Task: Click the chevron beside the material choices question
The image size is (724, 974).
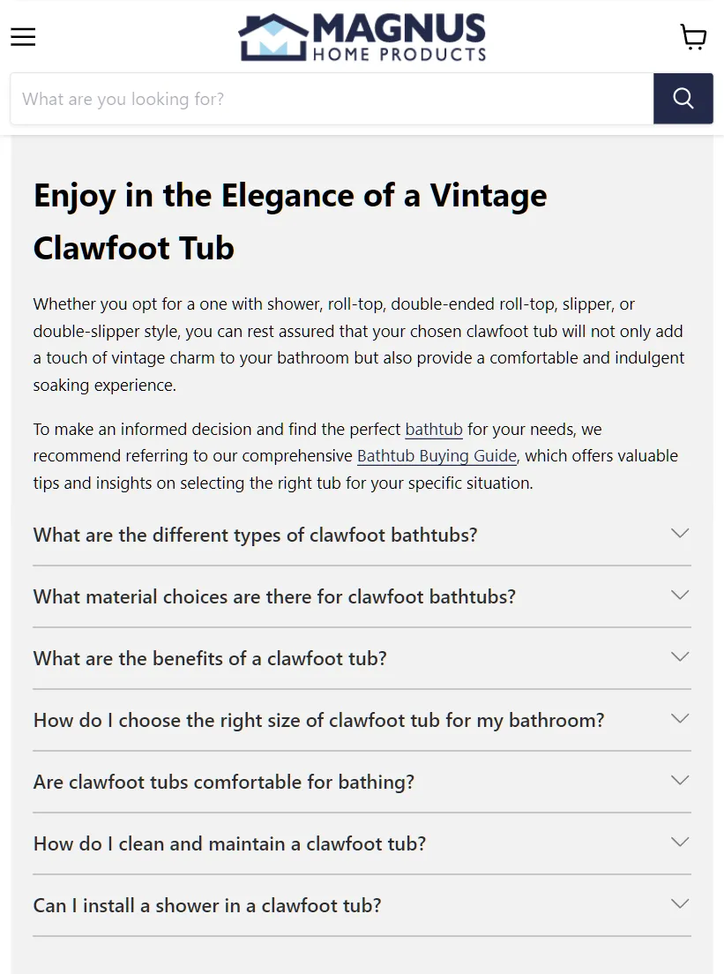Action: 679,595
